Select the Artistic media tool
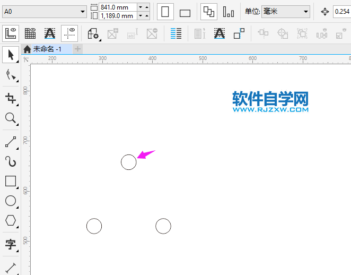 (11, 161)
